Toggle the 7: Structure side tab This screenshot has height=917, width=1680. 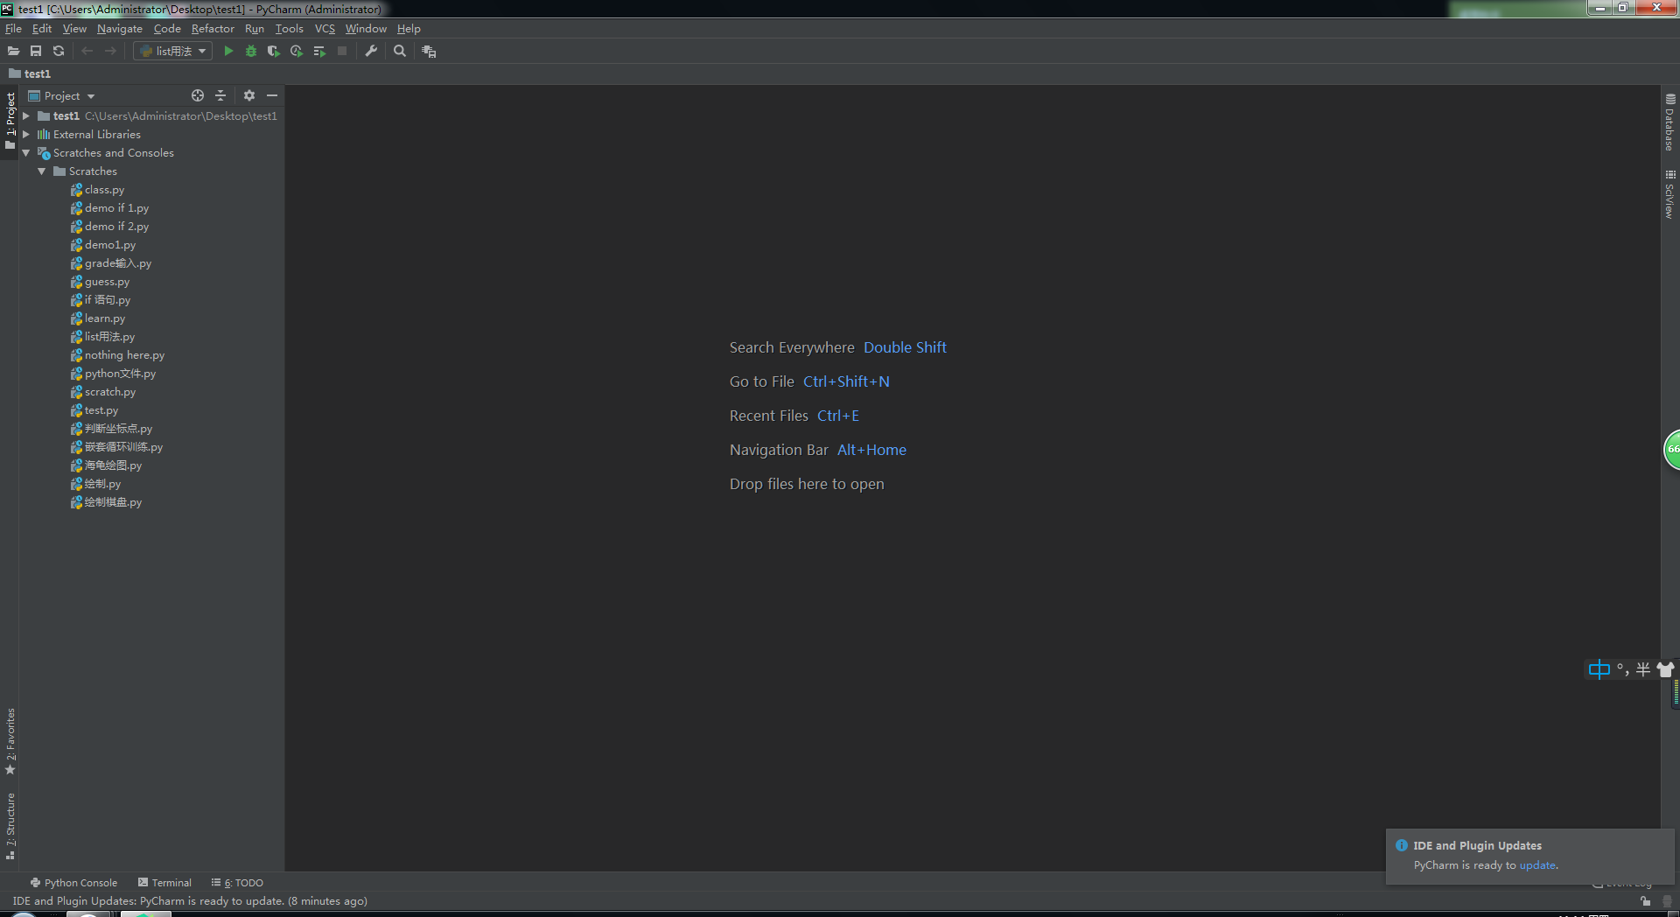(10, 826)
